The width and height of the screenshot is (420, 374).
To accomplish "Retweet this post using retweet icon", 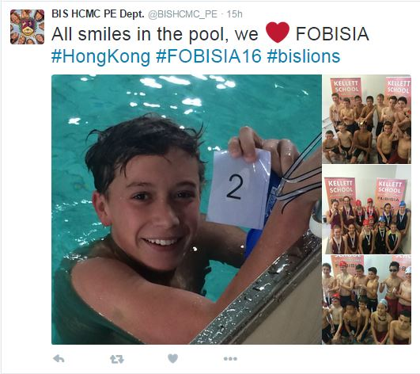I will tap(117, 359).
